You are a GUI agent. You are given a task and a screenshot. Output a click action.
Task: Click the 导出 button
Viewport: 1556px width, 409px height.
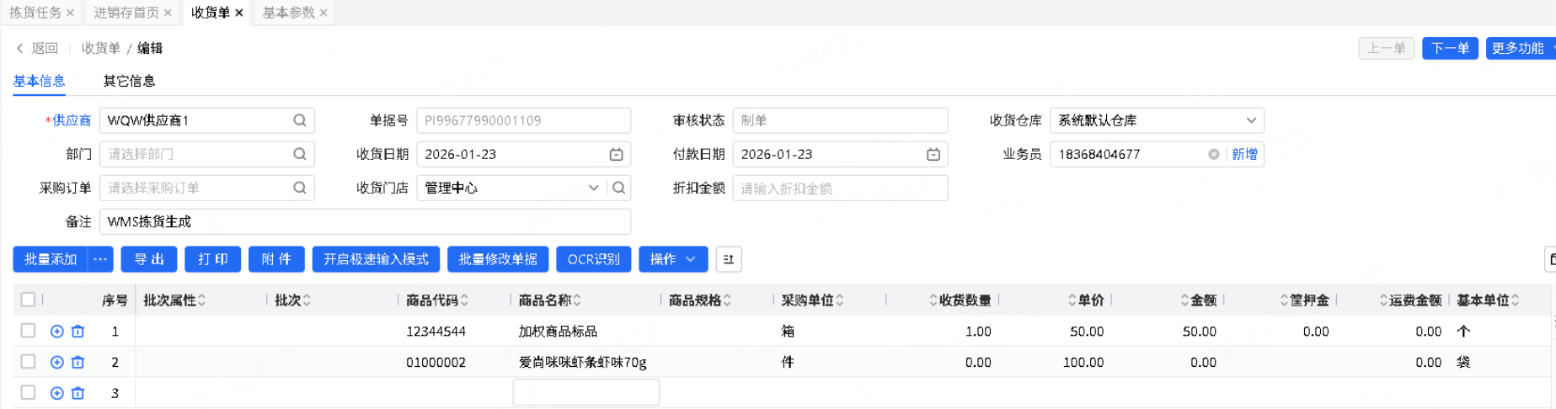[149, 259]
